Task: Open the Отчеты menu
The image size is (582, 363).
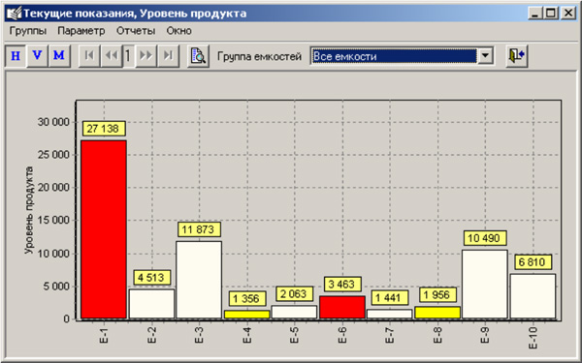Action: point(136,31)
